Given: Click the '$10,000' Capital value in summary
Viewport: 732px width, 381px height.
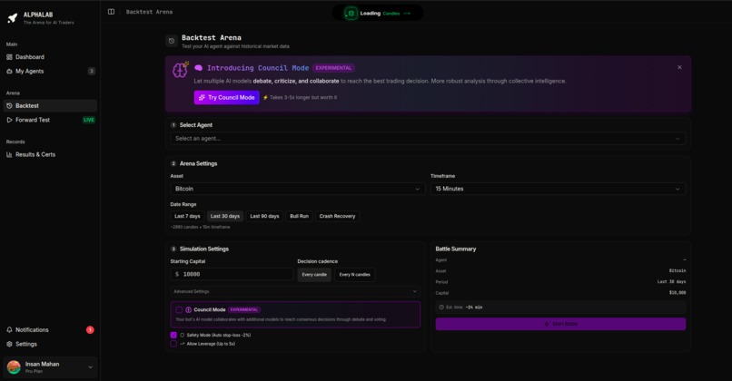Looking at the screenshot, I should (678, 293).
